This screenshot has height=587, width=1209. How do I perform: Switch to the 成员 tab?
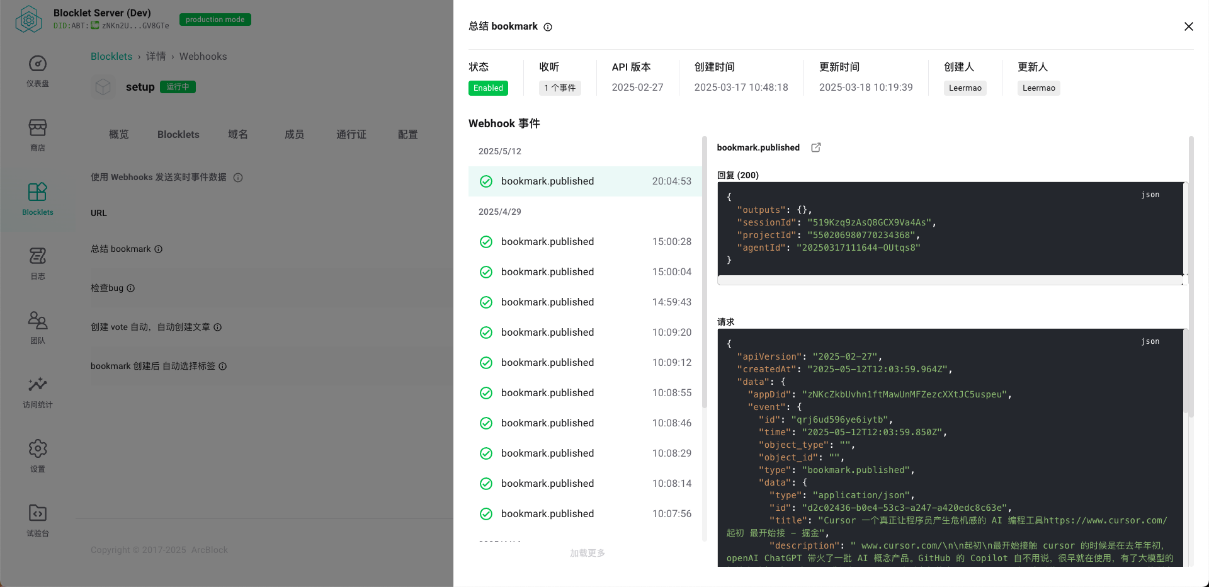[x=294, y=134]
